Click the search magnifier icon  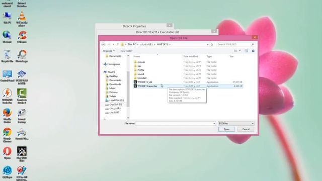coord(253,45)
